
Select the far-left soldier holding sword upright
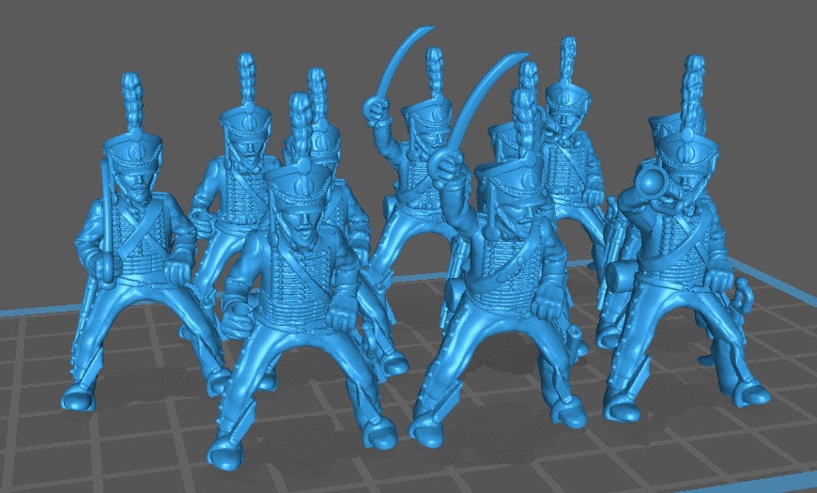(x=131, y=244)
